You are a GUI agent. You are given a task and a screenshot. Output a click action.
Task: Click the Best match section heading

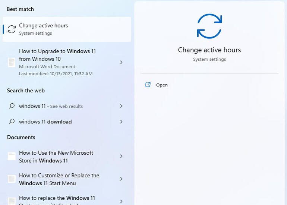point(20,9)
